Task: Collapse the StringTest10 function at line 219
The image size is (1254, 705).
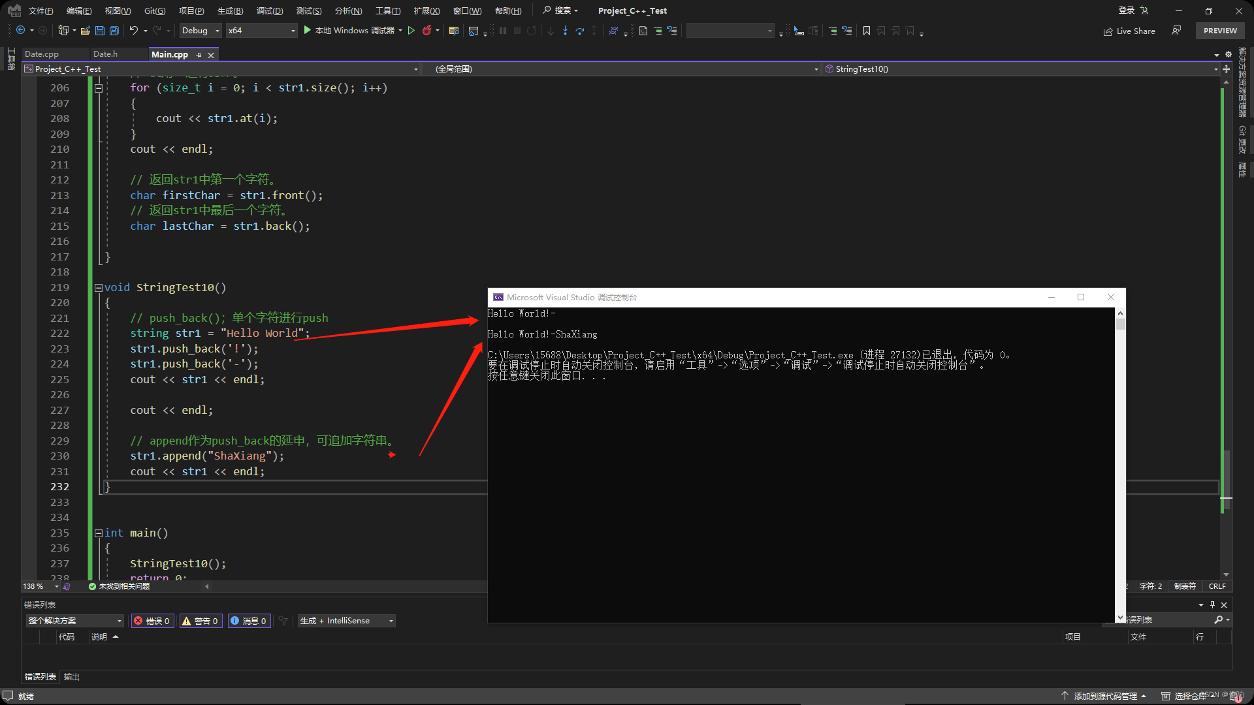Action: (x=99, y=288)
